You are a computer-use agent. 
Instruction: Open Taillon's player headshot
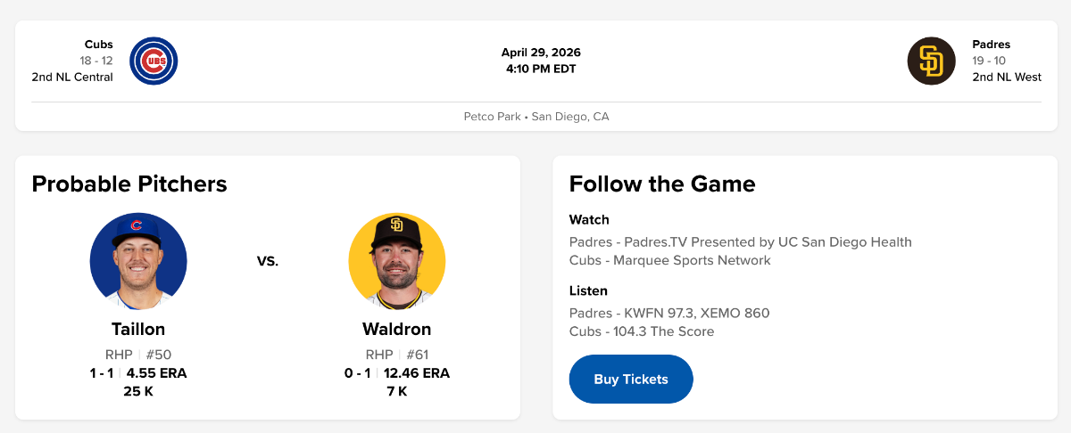138,261
